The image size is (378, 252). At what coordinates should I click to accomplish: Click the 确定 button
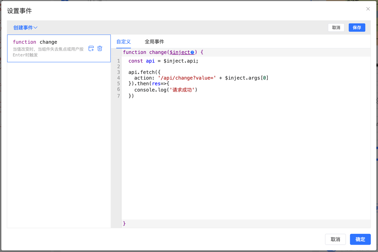[x=360, y=239]
